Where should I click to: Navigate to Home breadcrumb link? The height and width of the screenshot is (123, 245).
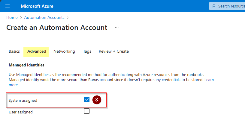(12, 17)
